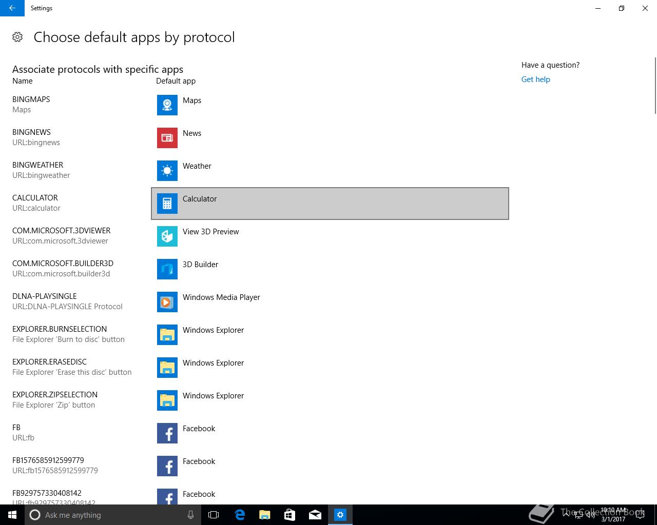Click Windows Explorer icon for EXPLORER.ERASEDISC
The height and width of the screenshot is (525, 657).
(167, 368)
